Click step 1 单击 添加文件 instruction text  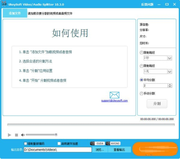tap(45, 52)
